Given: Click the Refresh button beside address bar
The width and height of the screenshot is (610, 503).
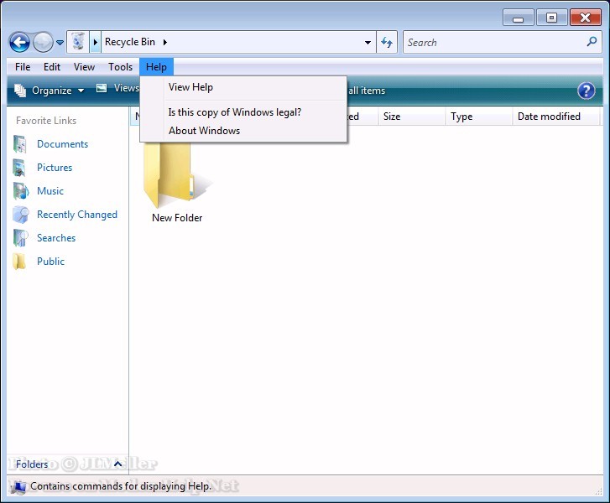Looking at the screenshot, I should coord(387,42).
